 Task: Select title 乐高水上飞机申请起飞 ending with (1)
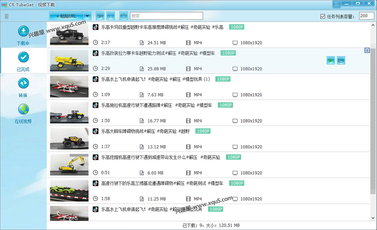click(156, 79)
